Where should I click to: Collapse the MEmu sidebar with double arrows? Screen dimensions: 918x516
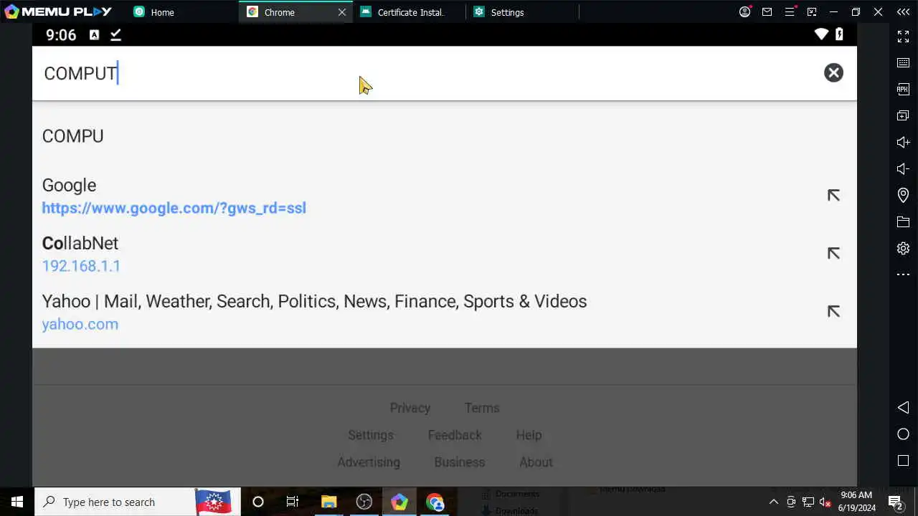click(903, 11)
